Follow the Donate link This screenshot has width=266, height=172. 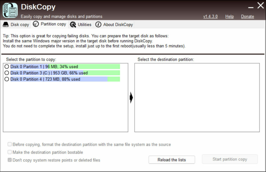(248, 16)
